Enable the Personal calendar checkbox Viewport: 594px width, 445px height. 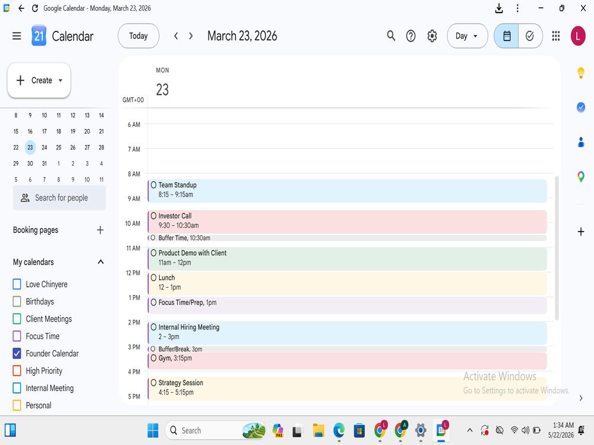coord(17,405)
